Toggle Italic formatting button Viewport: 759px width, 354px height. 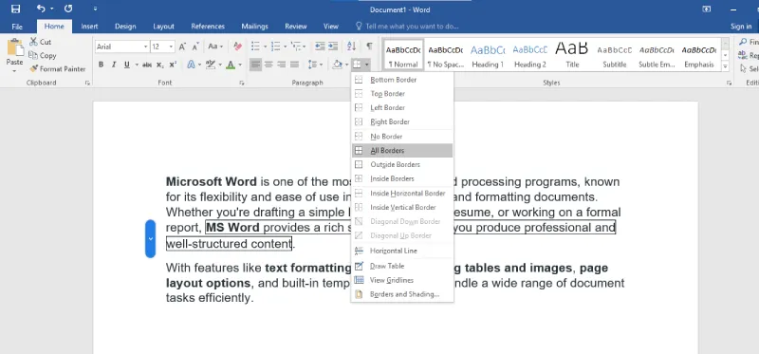[x=114, y=65]
